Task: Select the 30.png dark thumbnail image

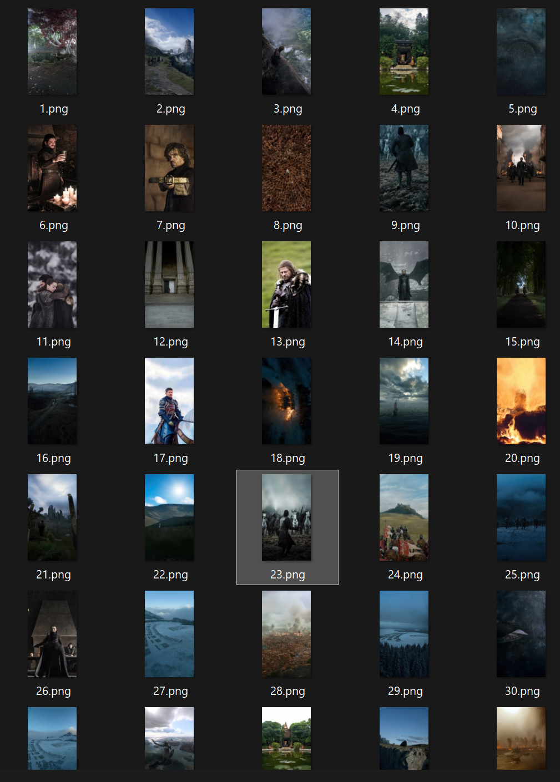Action: 521,634
